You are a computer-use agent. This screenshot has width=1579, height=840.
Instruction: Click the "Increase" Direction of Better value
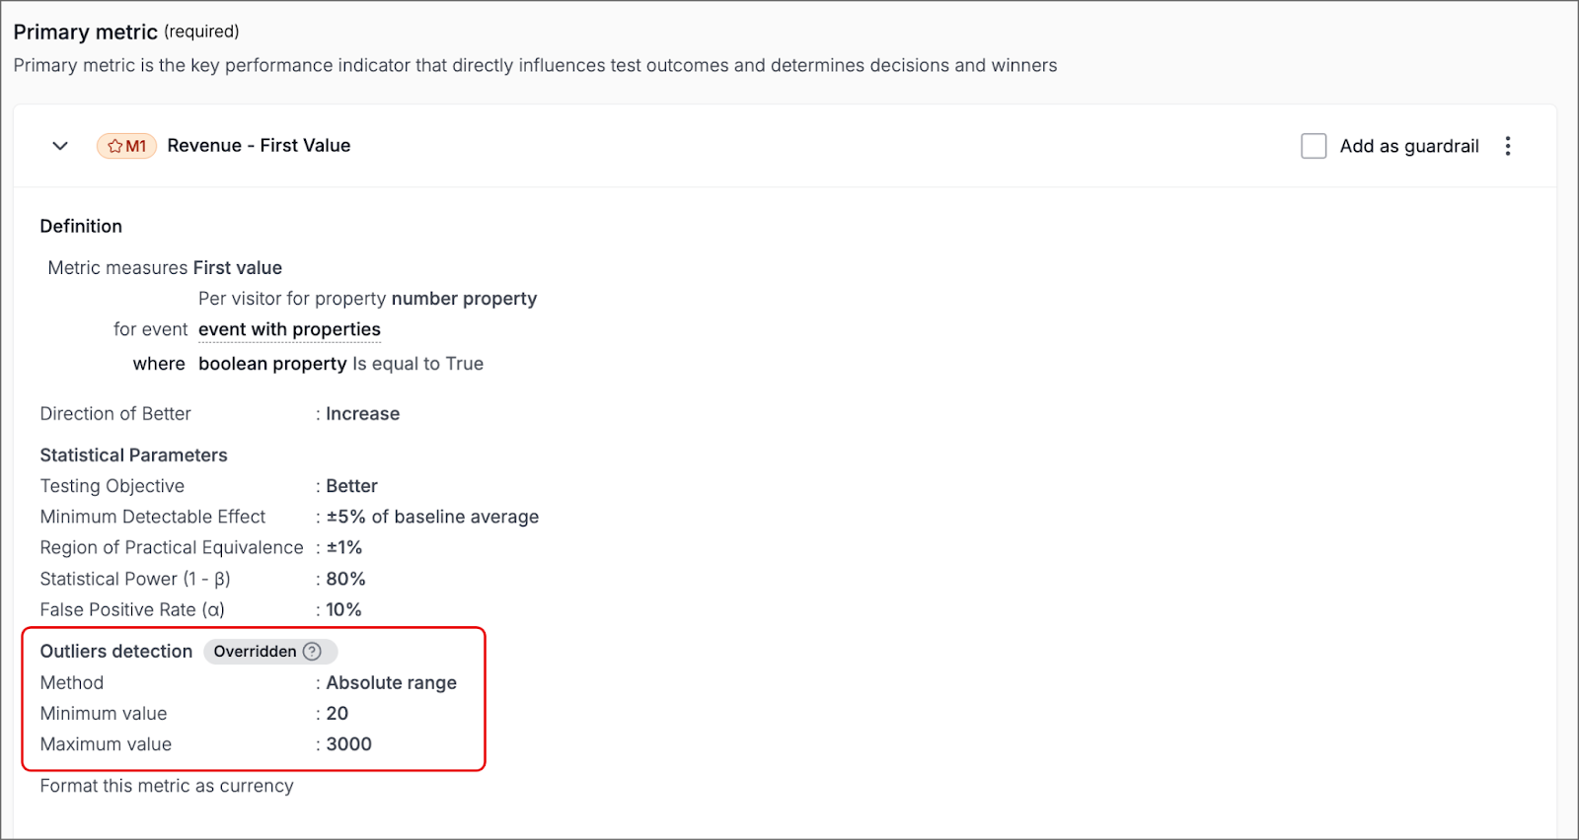[362, 414]
